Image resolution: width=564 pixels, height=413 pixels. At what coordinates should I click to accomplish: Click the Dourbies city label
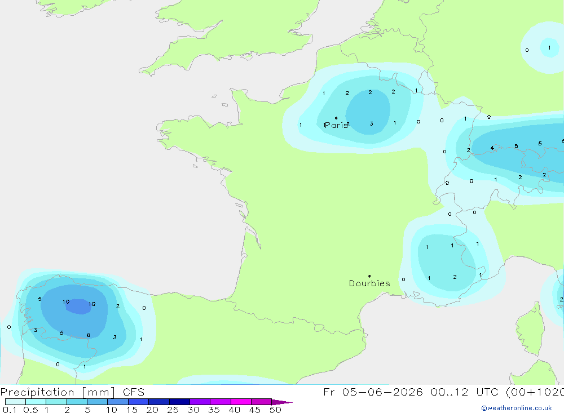pos(369,283)
